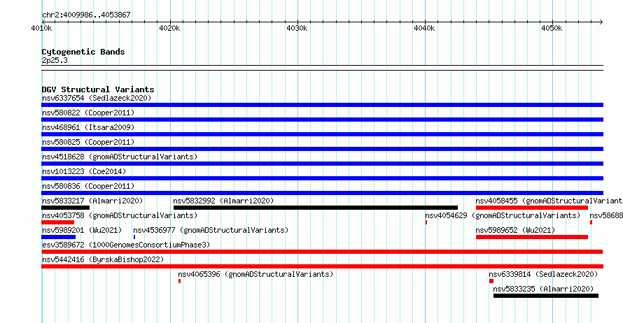The height and width of the screenshot is (323, 623).
Task: Click the nsv5442416 (ByrskaBishop2022) label
Action: [103, 259]
